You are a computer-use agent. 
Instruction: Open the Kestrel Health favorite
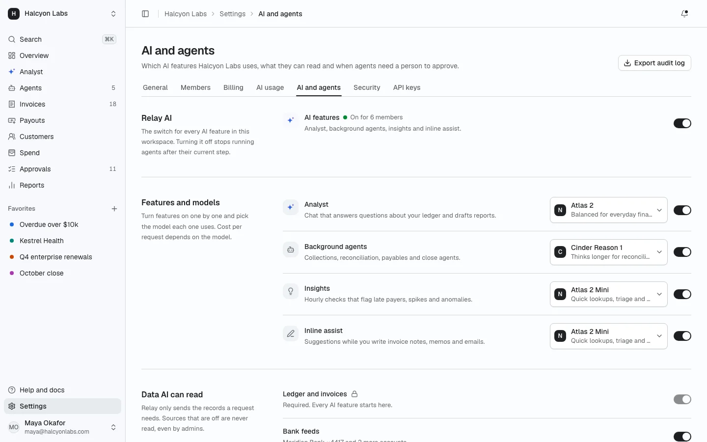coord(62,241)
